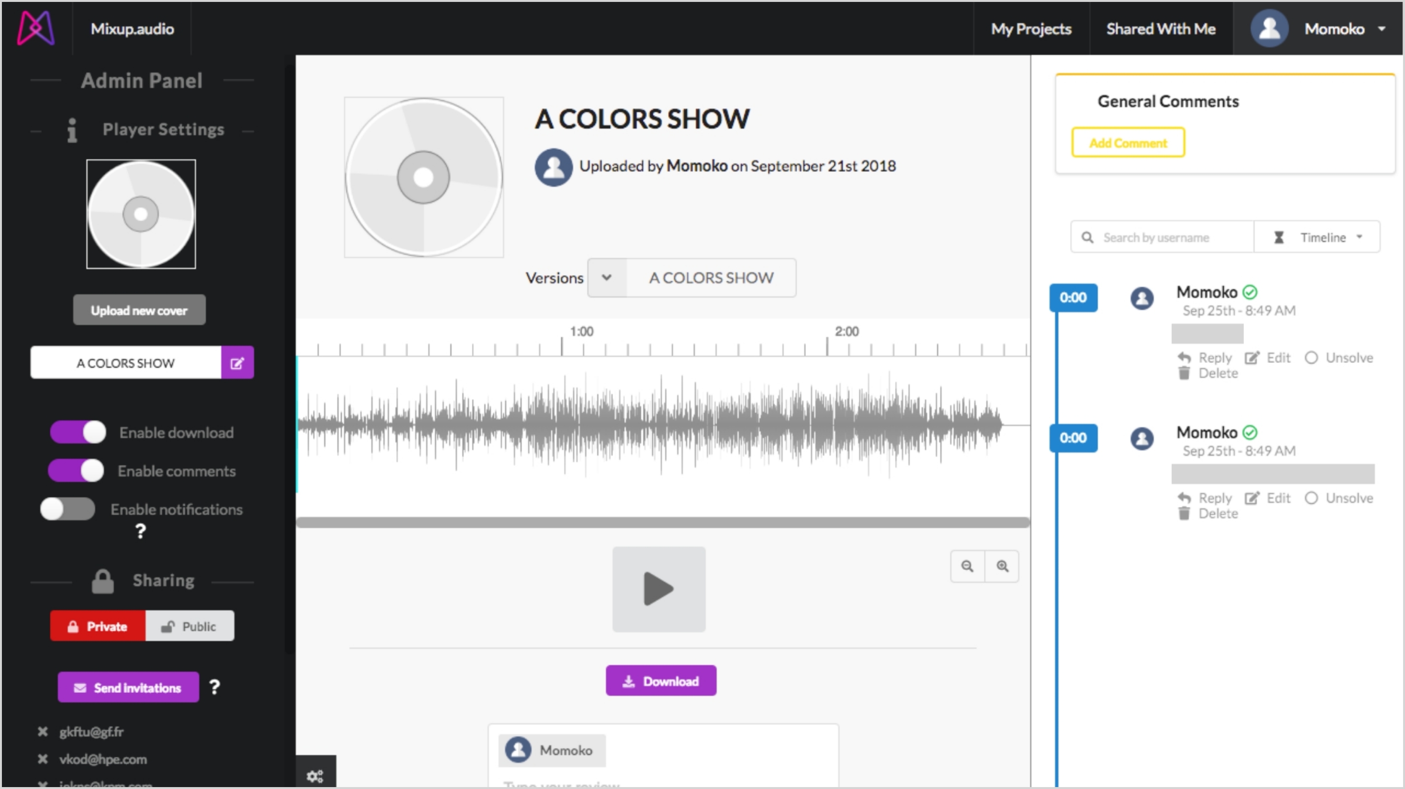Remove invited email gkftu@gf.fr
Viewport: 1405px width, 789px height.
click(43, 732)
